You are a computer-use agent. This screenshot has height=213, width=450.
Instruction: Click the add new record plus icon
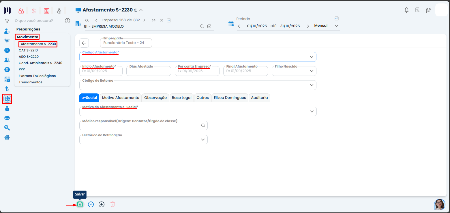coord(102,204)
